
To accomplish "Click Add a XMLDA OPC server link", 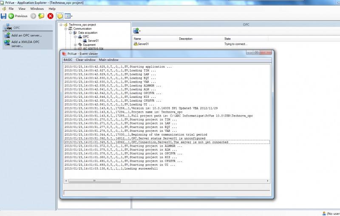I will pyautogui.click(x=25, y=44).
